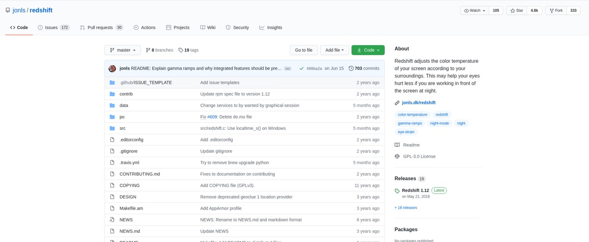Star the redshift repository
The image size is (589, 242).
[x=516, y=10]
